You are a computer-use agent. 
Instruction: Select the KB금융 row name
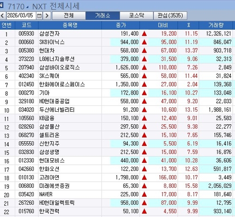click(47, 118)
